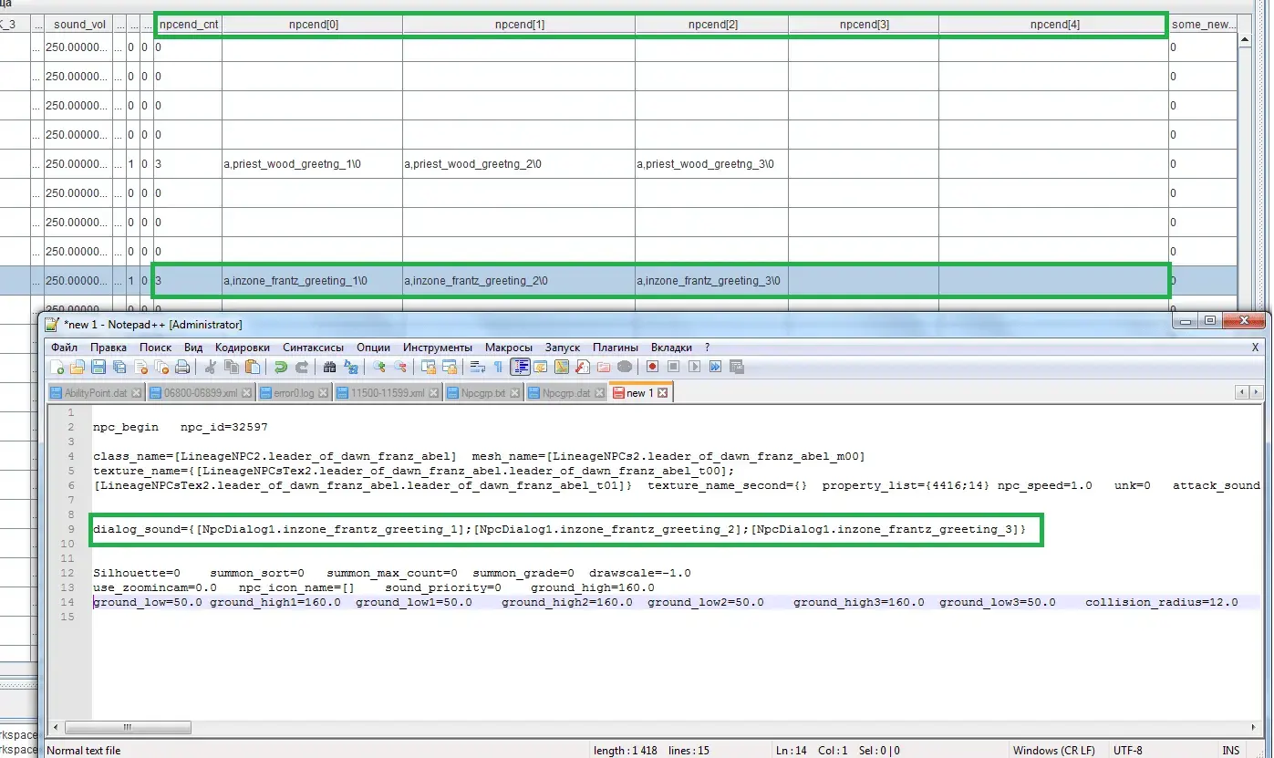Open the Replace dialog toolbar icon
The height and width of the screenshot is (758, 1274).
[x=350, y=367]
